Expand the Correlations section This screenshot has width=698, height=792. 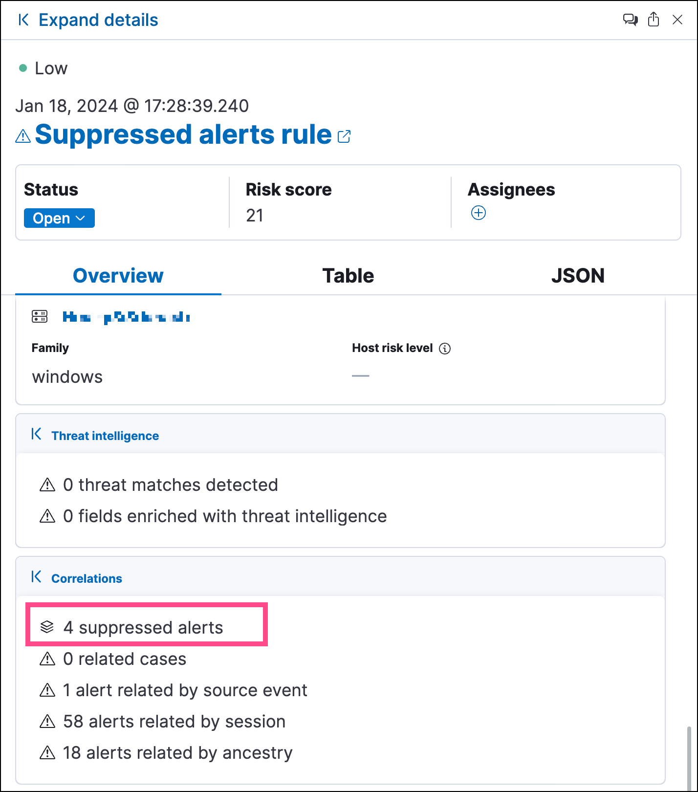point(37,576)
